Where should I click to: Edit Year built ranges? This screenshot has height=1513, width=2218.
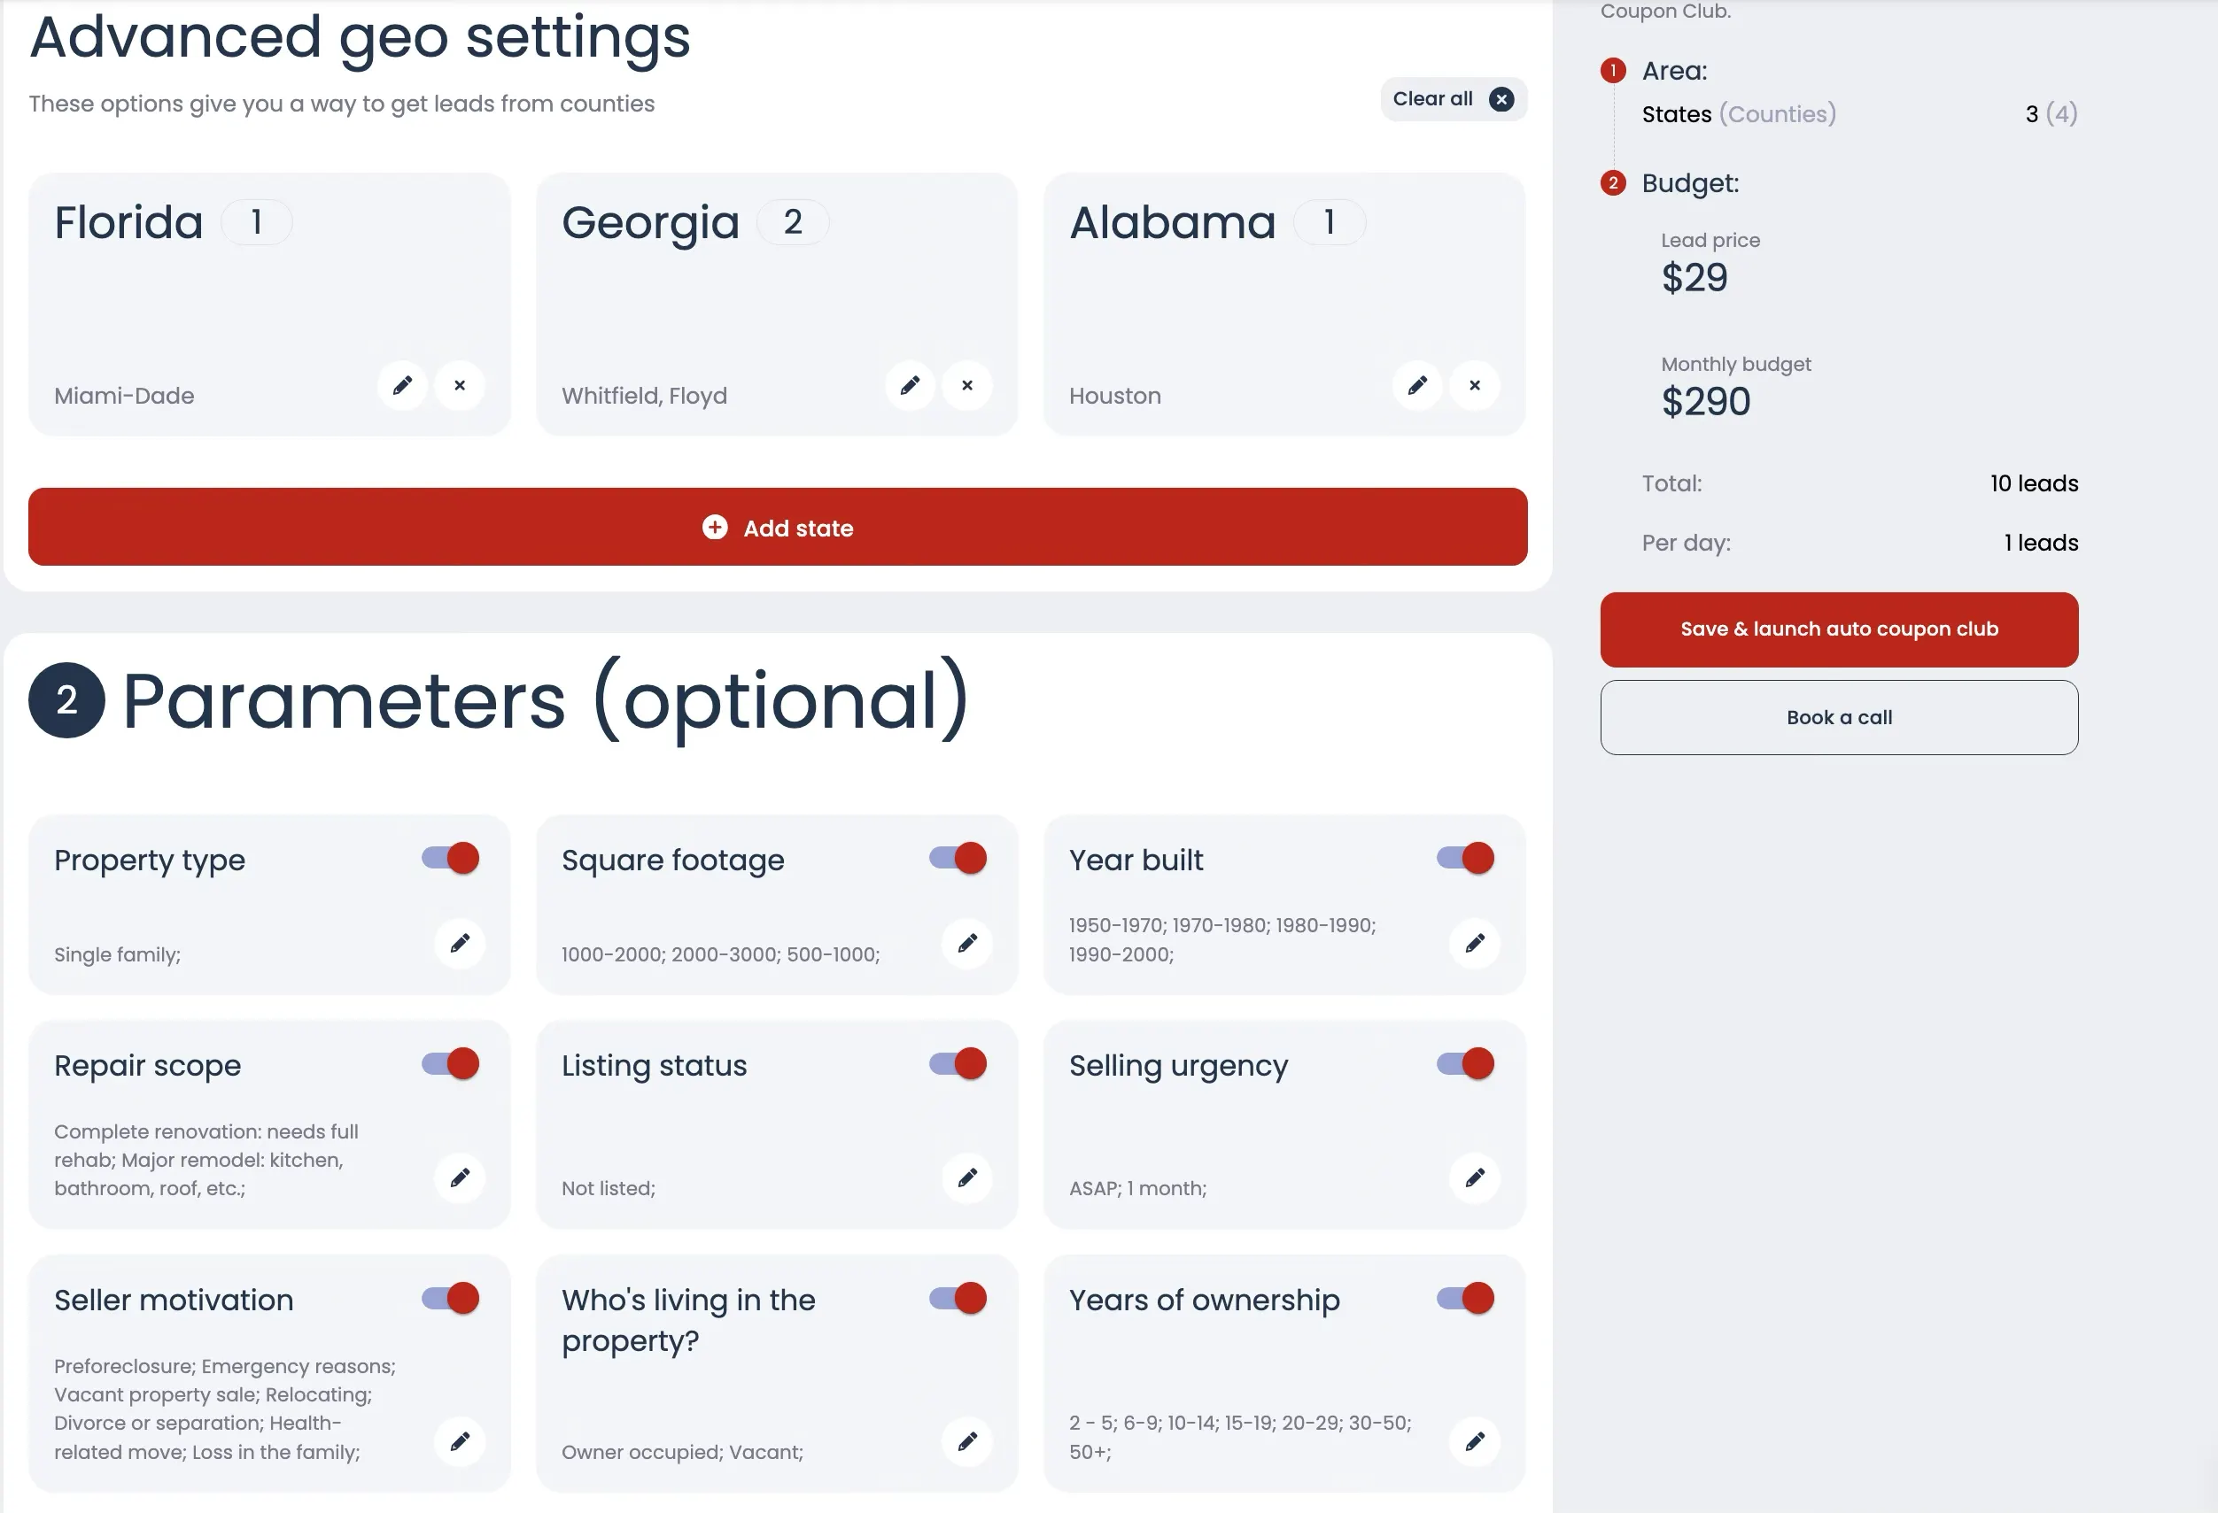(1476, 944)
